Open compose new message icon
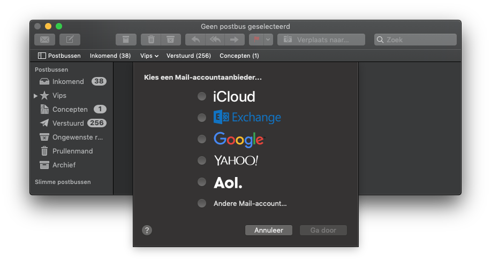Viewport: 491px width, 261px height. [70, 40]
